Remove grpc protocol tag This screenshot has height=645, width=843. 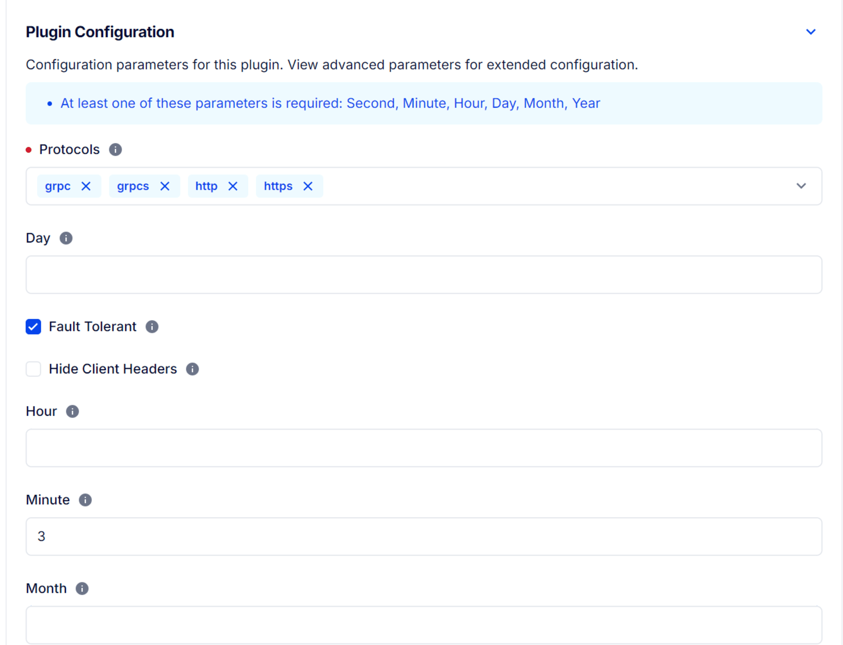[85, 185]
